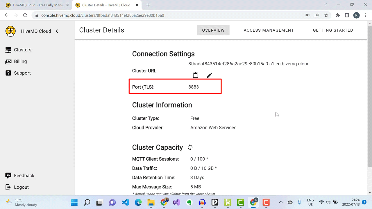Open Windows taskbar search
The image size is (372, 209).
(x=87, y=202)
